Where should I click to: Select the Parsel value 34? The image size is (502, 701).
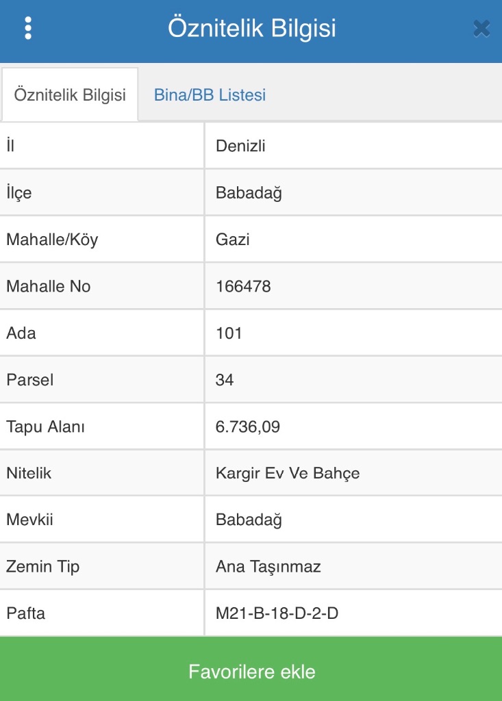(x=225, y=380)
